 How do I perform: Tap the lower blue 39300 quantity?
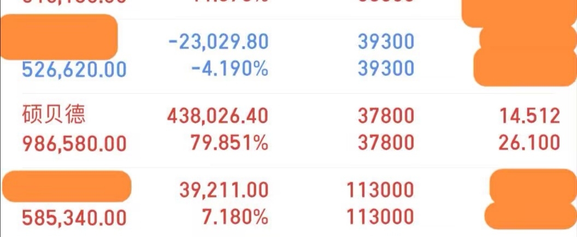click(x=386, y=69)
